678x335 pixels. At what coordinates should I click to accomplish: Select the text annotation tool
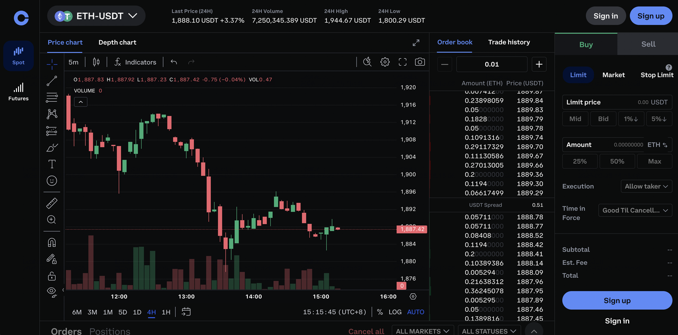point(52,164)
